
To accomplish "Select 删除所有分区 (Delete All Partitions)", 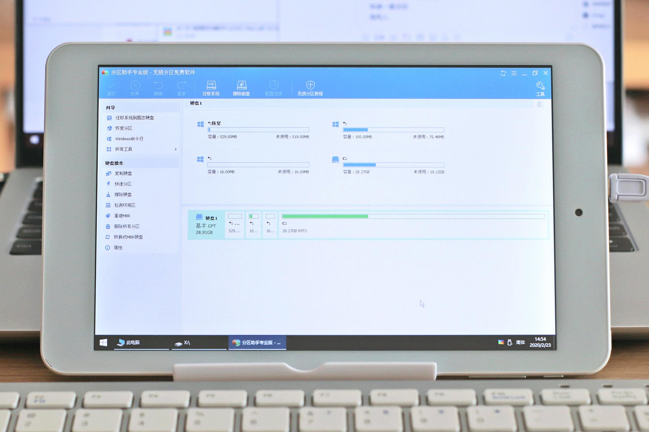I will click(127, 226).
